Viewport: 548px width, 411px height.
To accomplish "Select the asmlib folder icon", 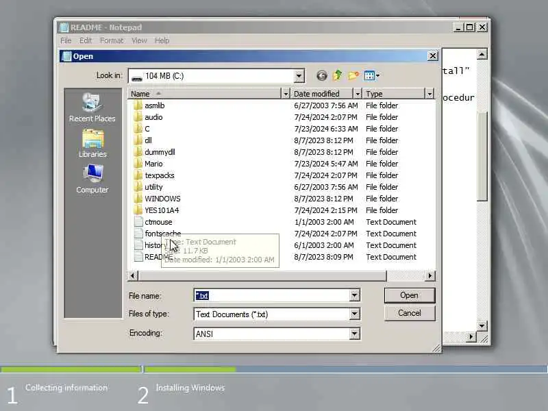I will tap(138, 105).
